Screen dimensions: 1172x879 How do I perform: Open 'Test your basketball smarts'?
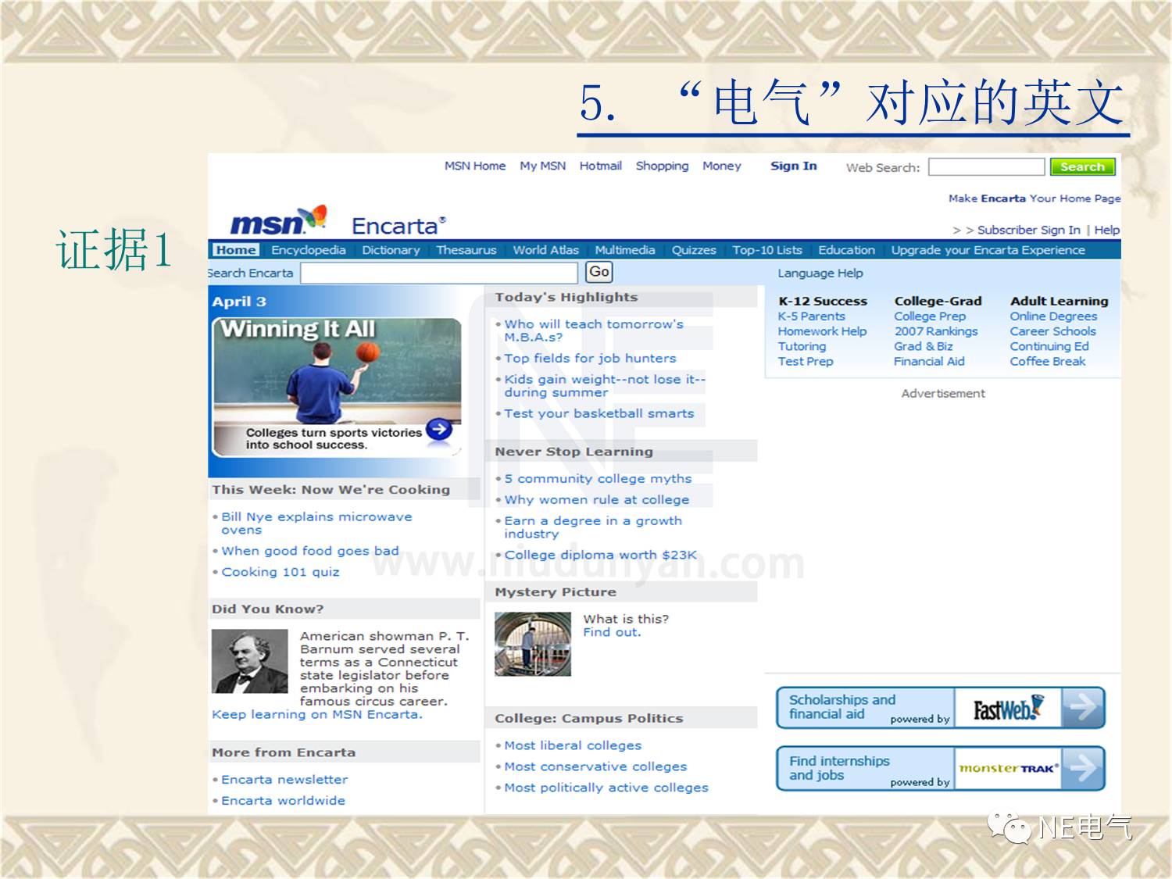[x=599, y=413]
